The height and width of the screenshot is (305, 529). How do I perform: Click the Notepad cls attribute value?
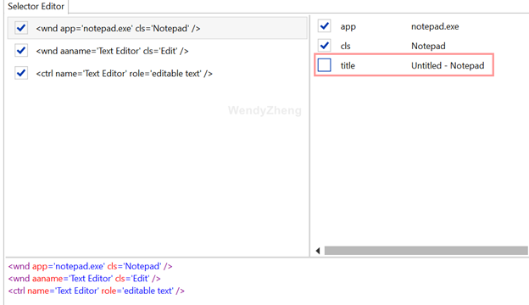pos(428,46)
